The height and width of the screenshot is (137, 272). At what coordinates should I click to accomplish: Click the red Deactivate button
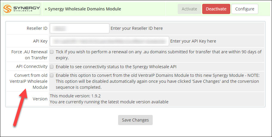coord(216,9)
